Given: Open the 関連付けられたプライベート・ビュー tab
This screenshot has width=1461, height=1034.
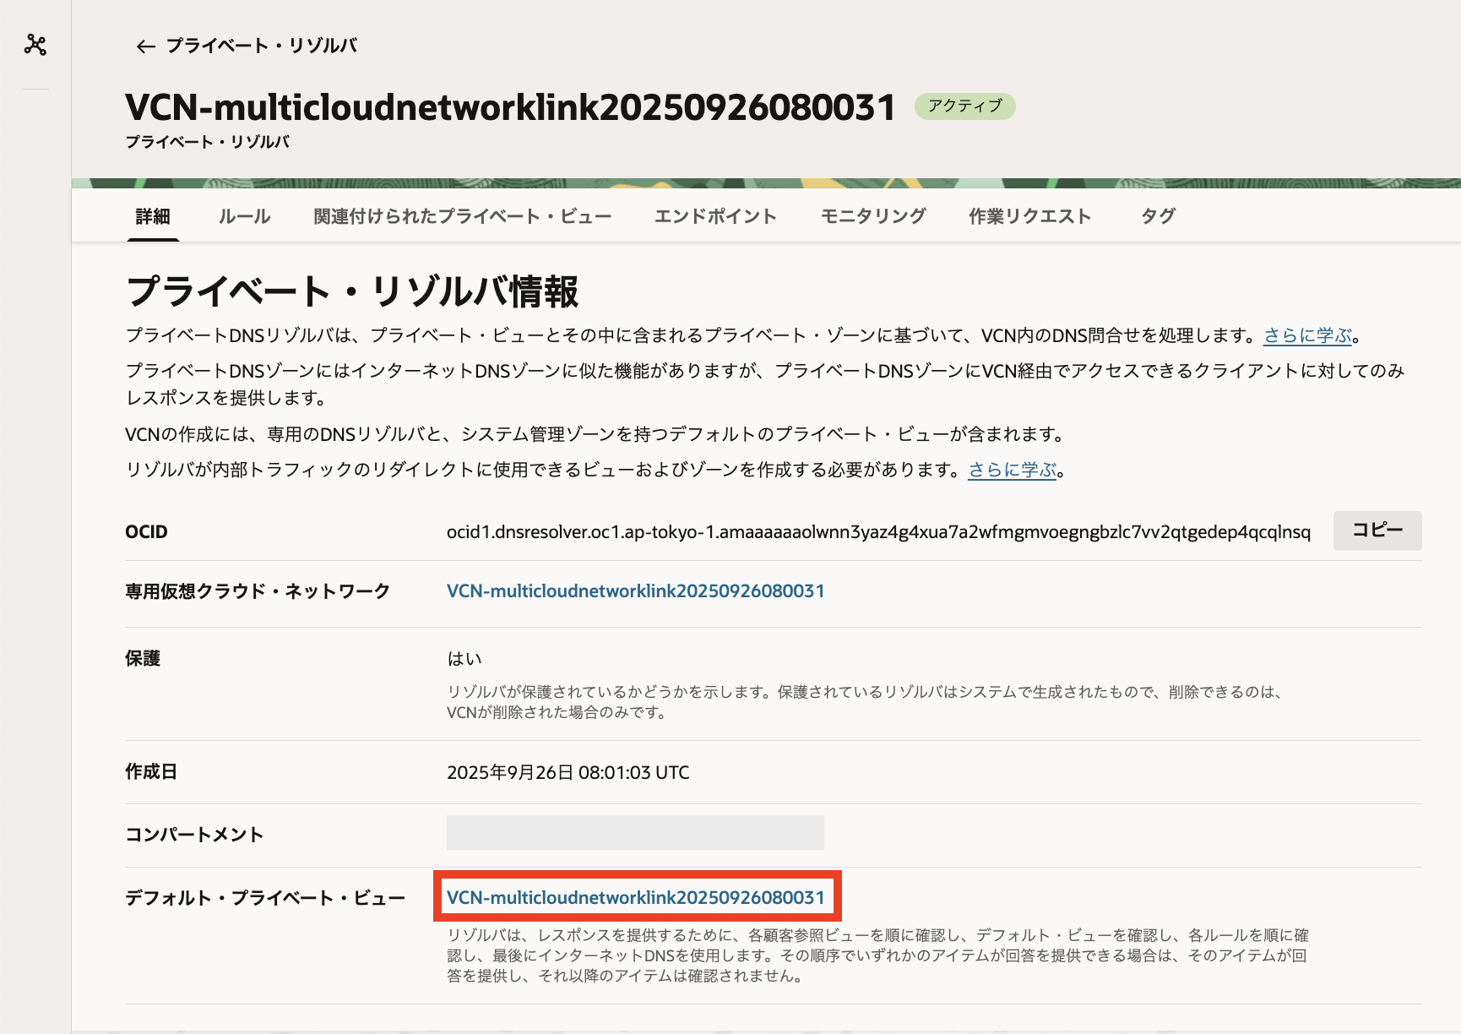Looking at the screenshot, I should pyautogui.click(x=462, y=216).
